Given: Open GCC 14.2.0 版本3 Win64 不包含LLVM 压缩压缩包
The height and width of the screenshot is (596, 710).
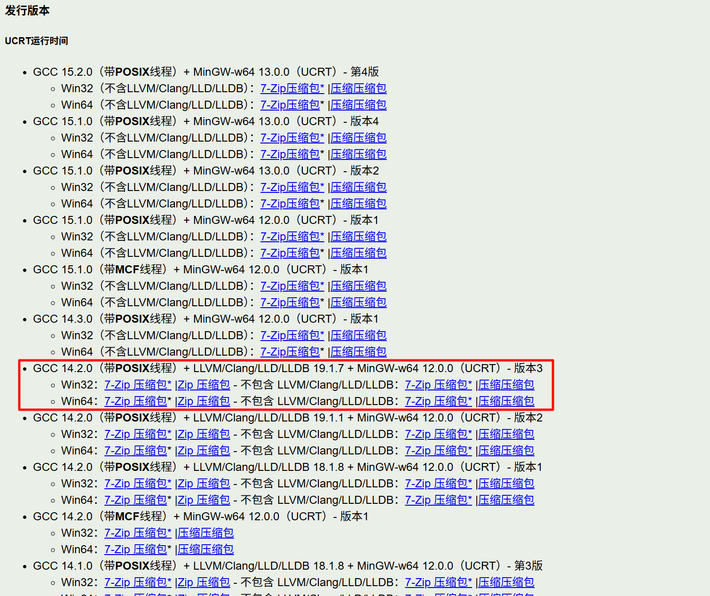Looking at the screenshot, I should coord(506,401).
